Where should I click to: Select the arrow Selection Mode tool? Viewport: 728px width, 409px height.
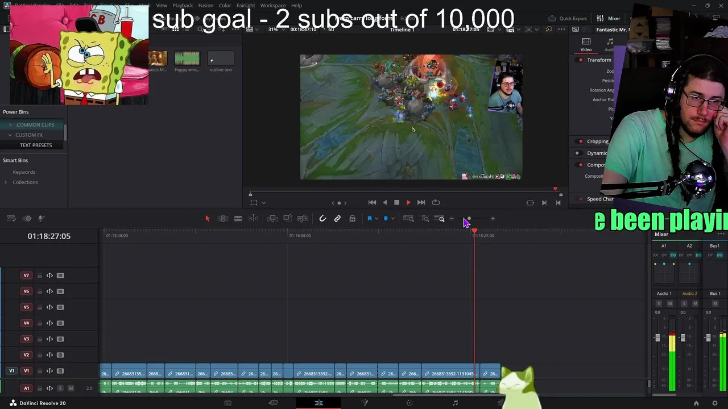click(x=207, y=219)
